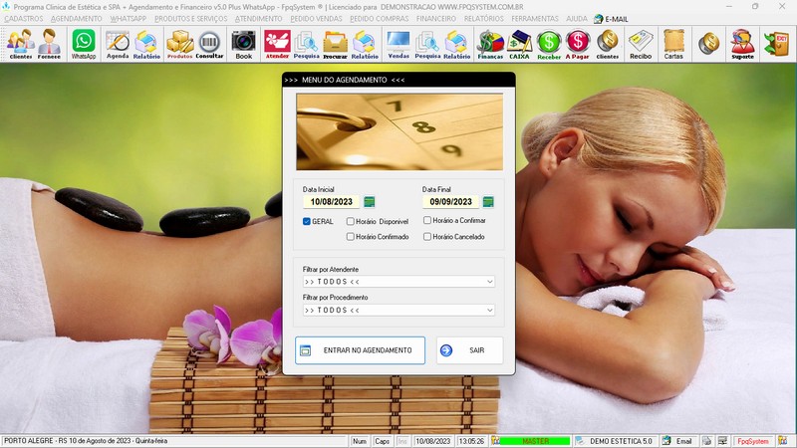Open the Finanças dollar chart icon
The height and width of the screenshot is (448, 797).
490,44
